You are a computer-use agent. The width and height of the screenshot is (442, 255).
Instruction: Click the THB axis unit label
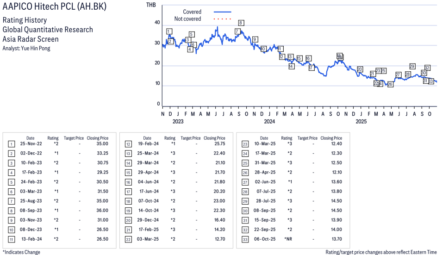click(x=151, y=5)
